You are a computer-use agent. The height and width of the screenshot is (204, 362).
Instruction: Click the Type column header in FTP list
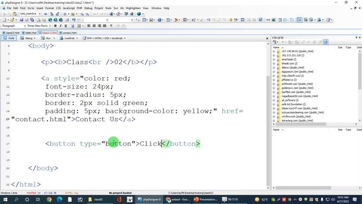[348, 48]
